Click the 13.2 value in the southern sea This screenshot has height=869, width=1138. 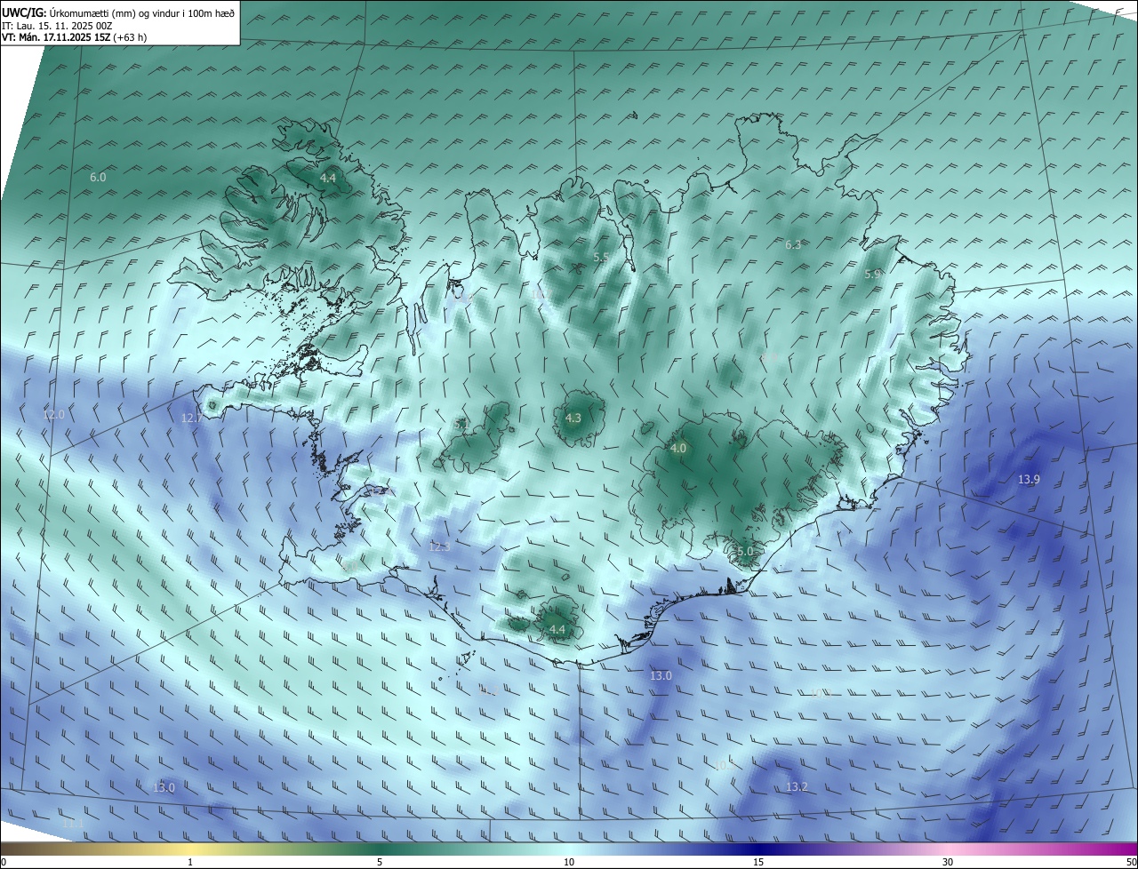click(797, 787)
